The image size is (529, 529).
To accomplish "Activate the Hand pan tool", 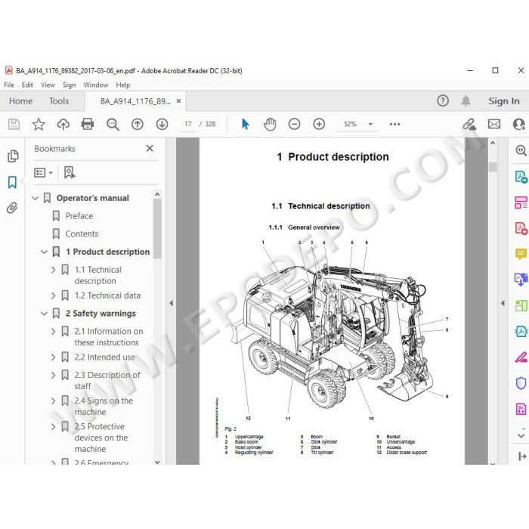I will 270,124.
